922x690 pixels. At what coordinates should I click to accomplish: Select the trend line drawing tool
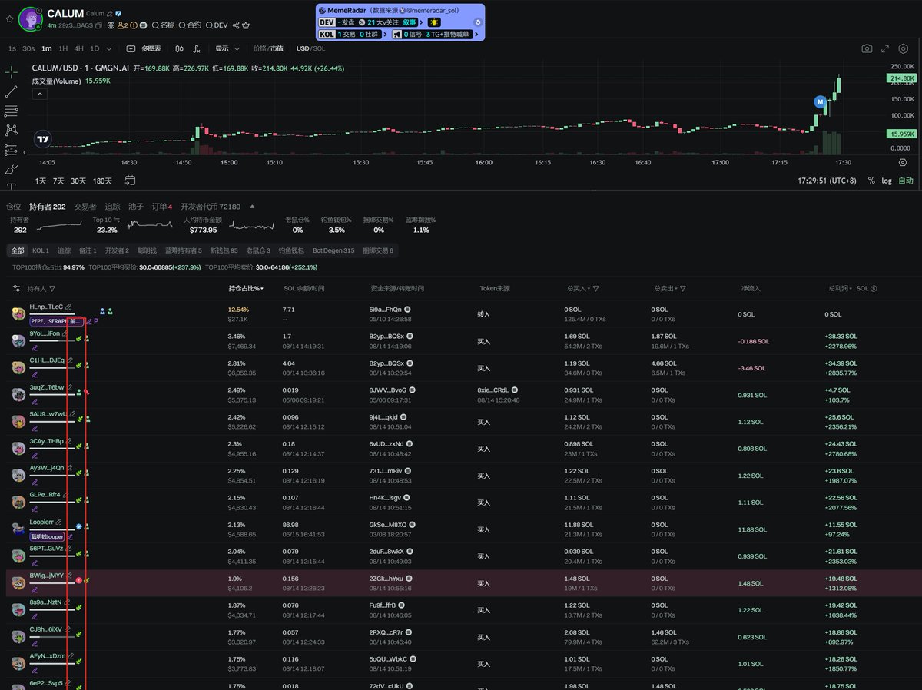(x=12, y=91)
